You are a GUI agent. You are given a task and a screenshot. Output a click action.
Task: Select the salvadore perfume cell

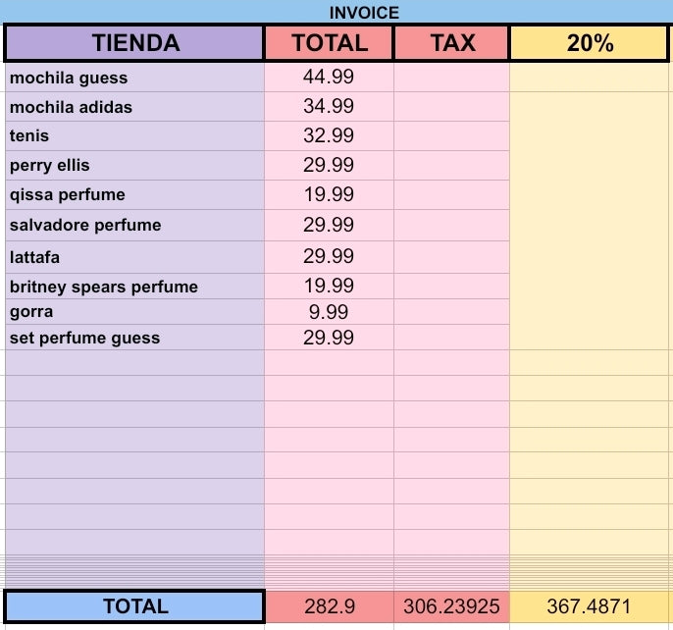[134, 225]
